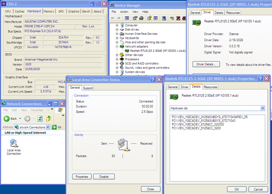Expand the System devices node
272x194 pixels.
click(117, 72)
